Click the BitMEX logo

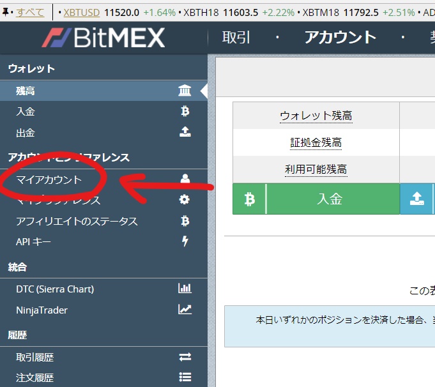click(103, 38)
